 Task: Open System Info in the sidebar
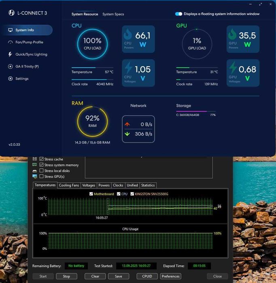point(28,30)
